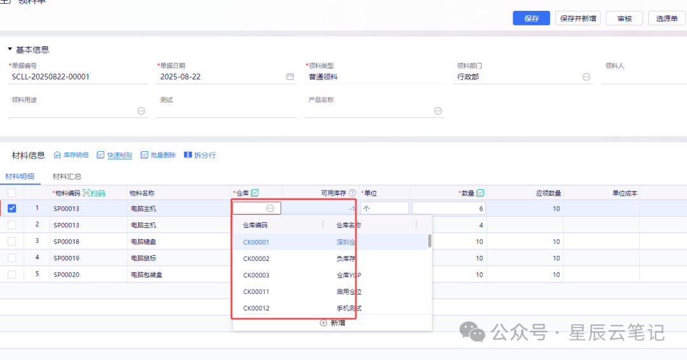This screenshot has height=360, width=687.
Task: Open 领料部门 lookup ellipsis icon
Action: 586,77
